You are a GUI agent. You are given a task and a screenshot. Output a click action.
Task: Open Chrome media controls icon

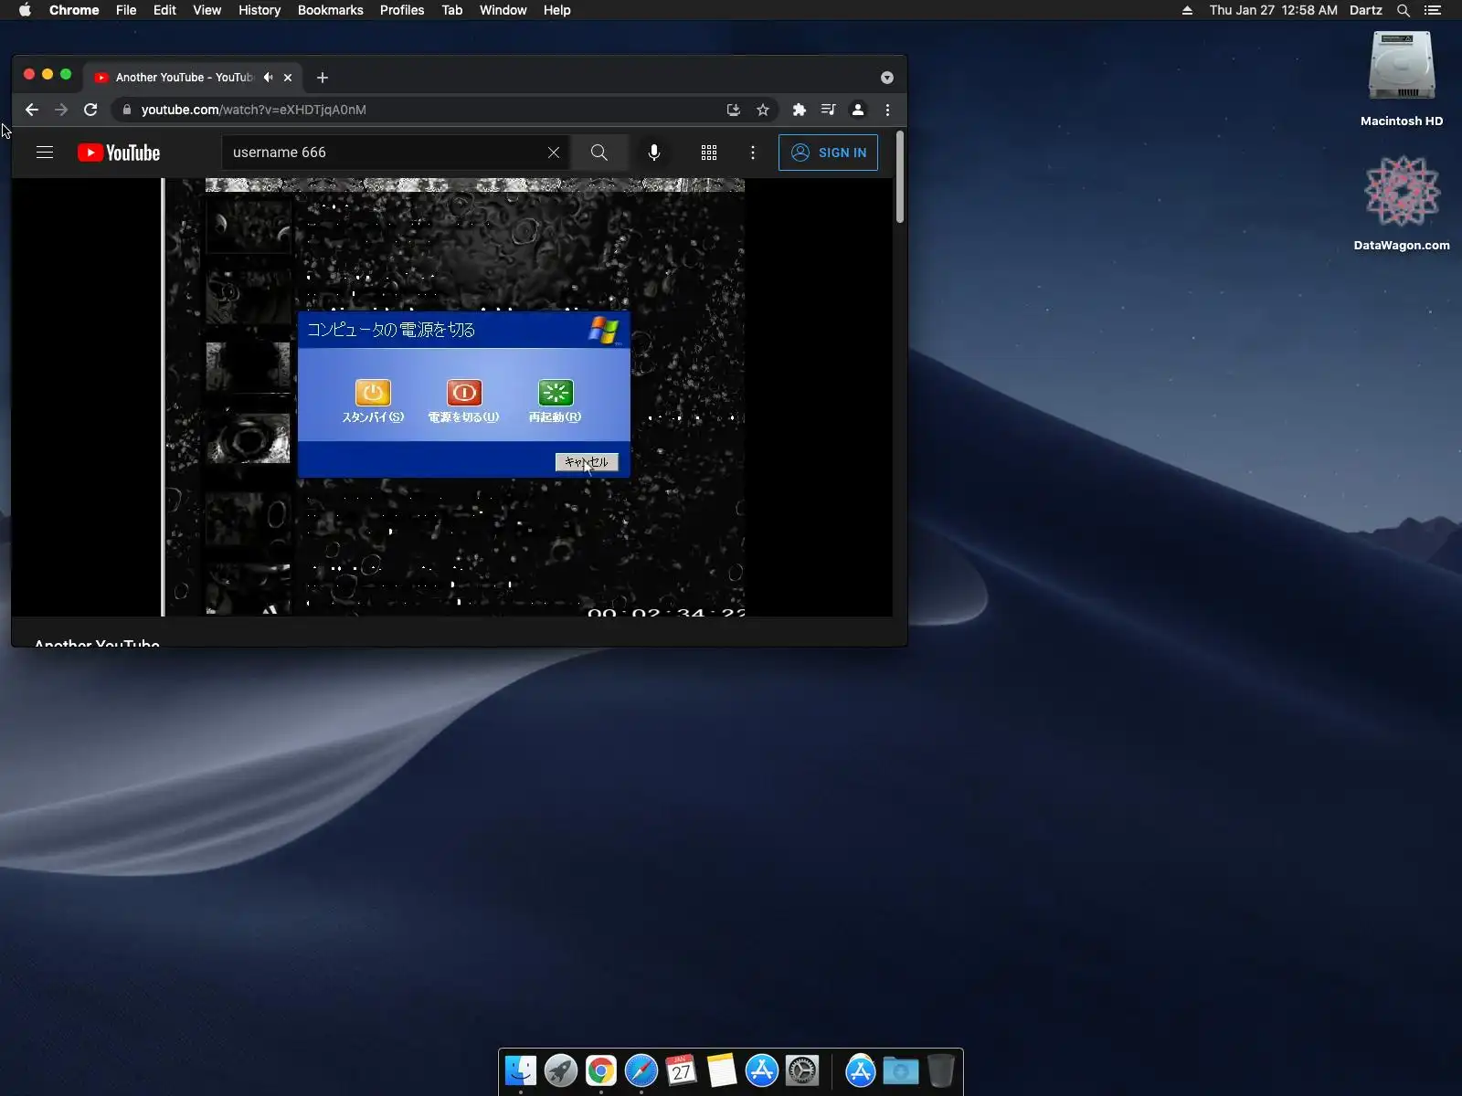click(x=829, y=110)
